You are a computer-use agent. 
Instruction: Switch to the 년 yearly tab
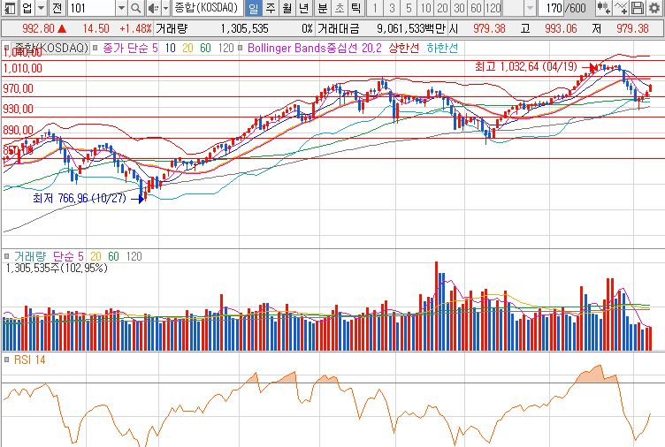[303, 8]
